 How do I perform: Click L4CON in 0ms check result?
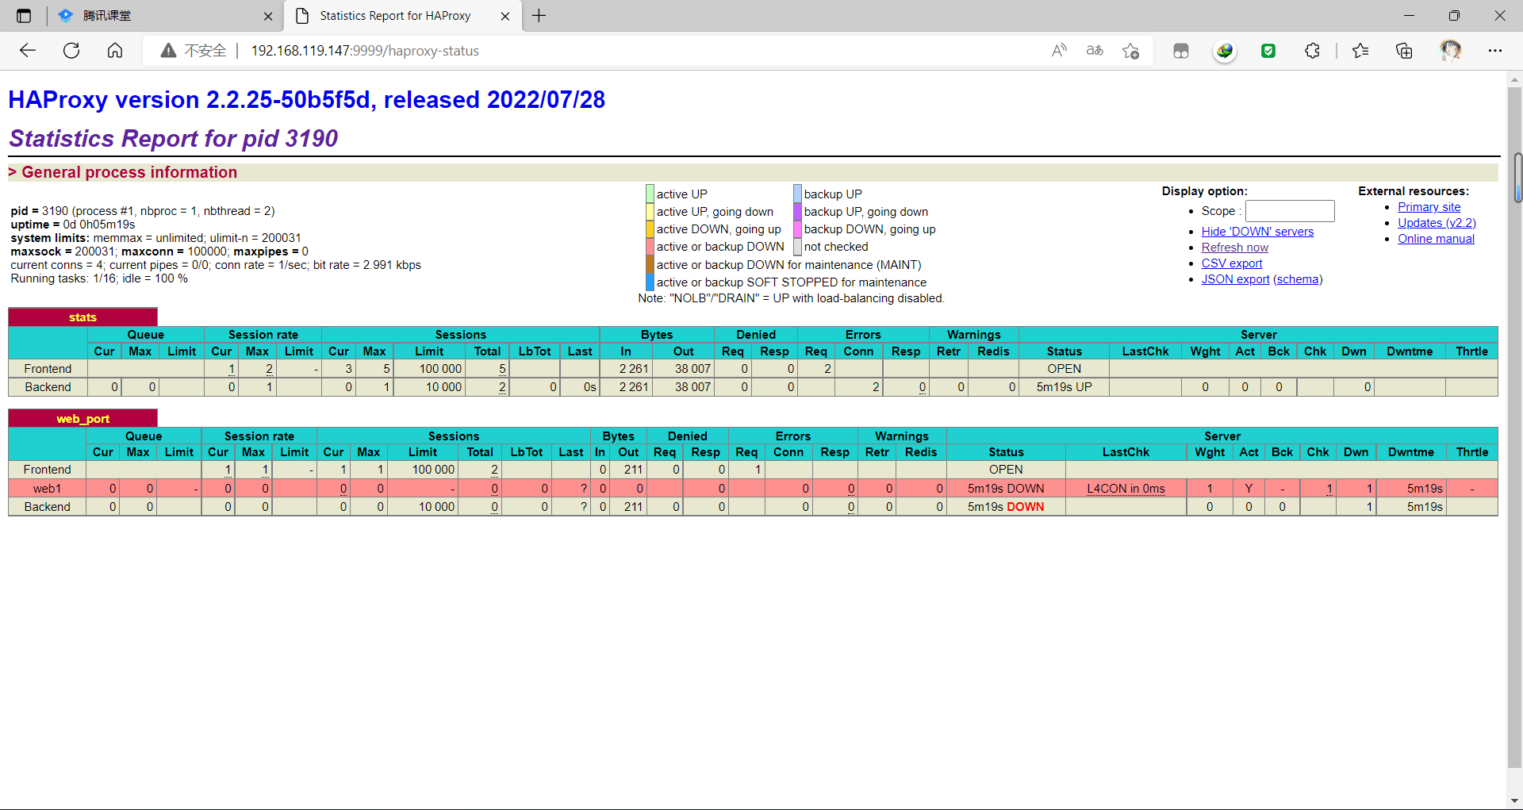pos(1126,489)
